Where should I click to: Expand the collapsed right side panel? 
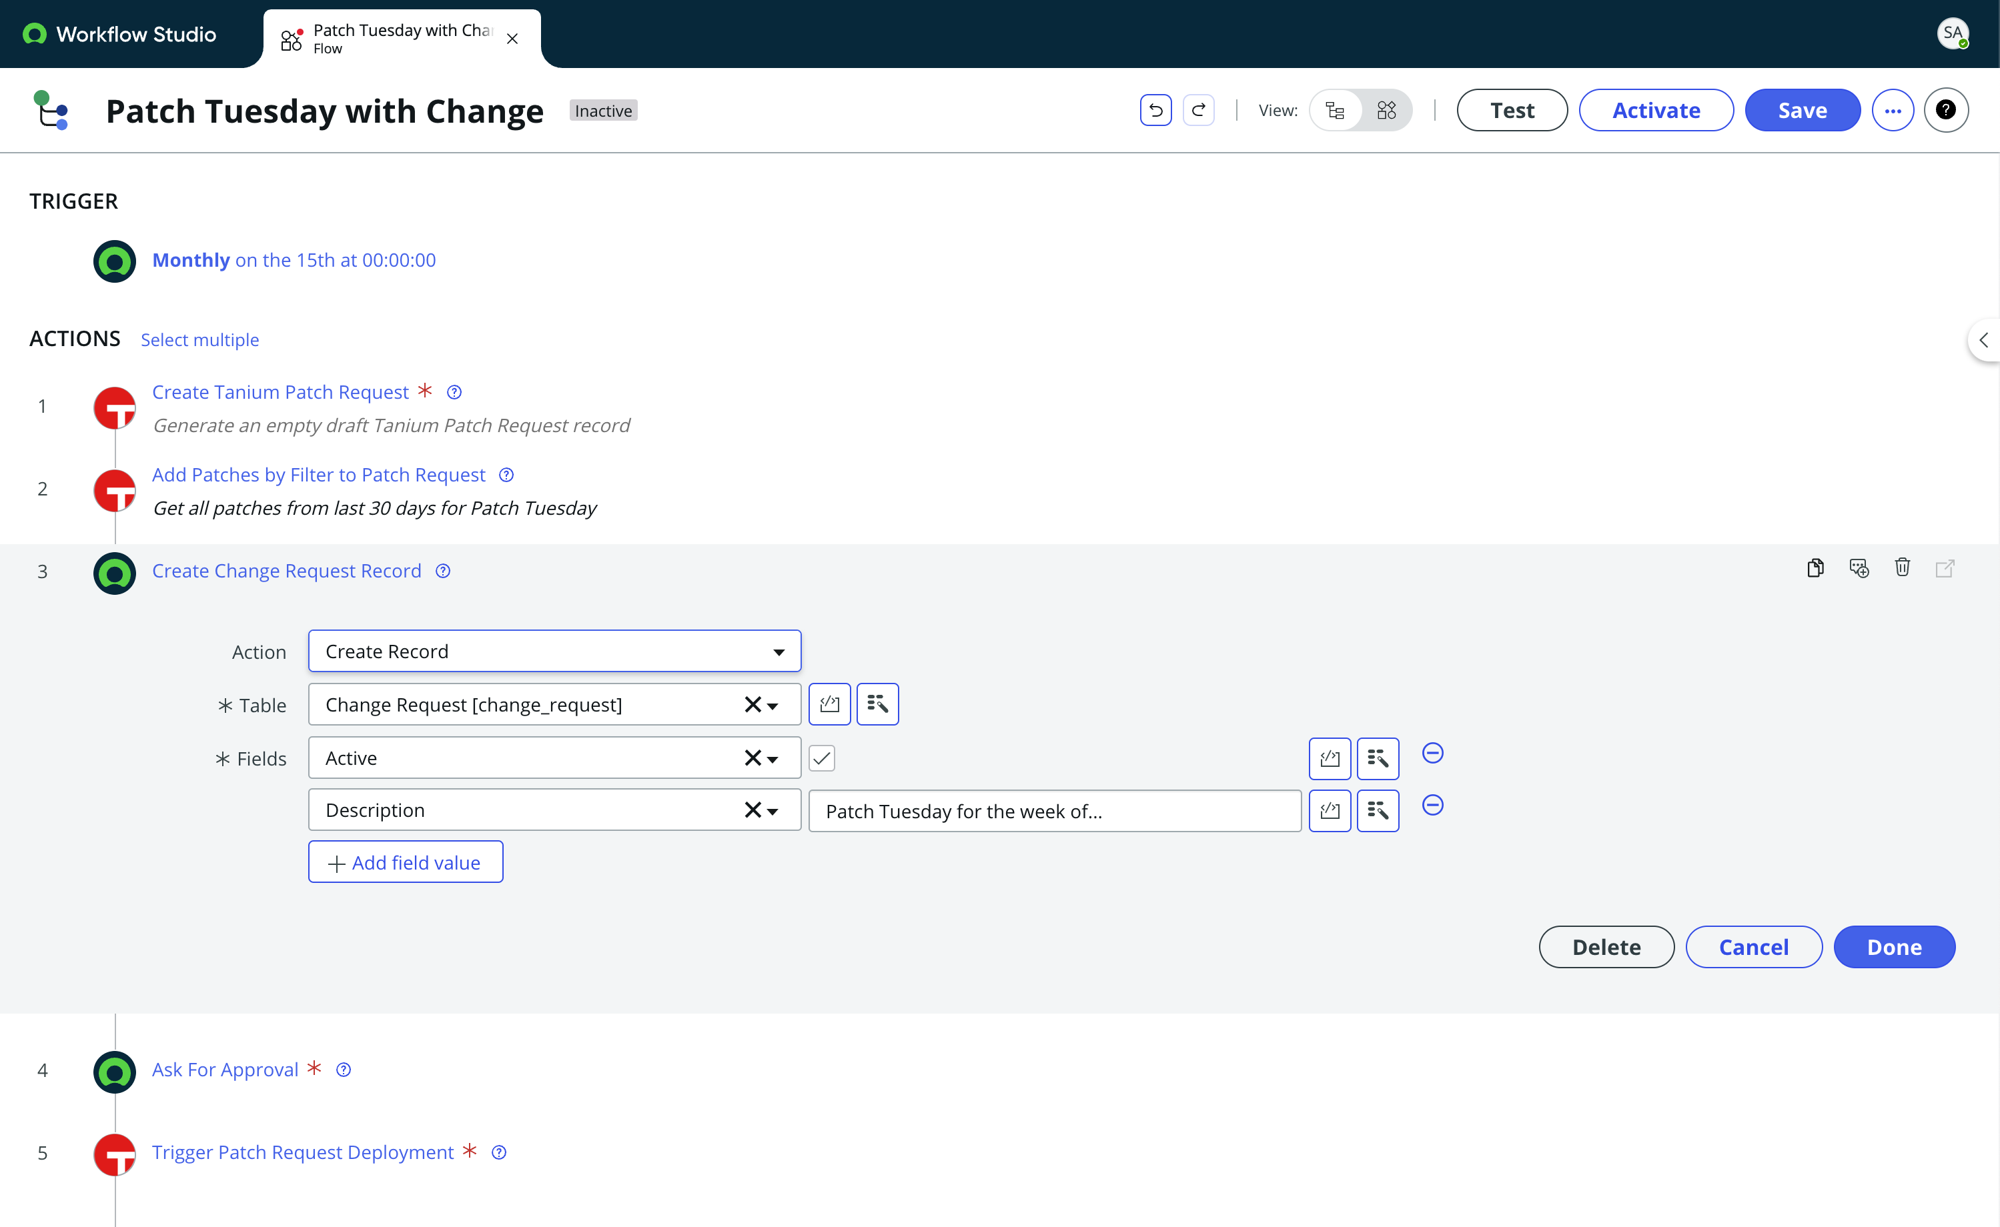(x=1984, y=340)
